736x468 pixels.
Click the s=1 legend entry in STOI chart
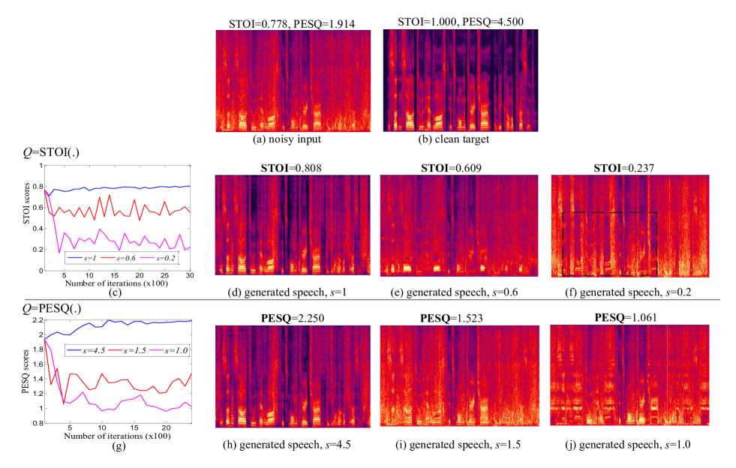pos(83,258)
